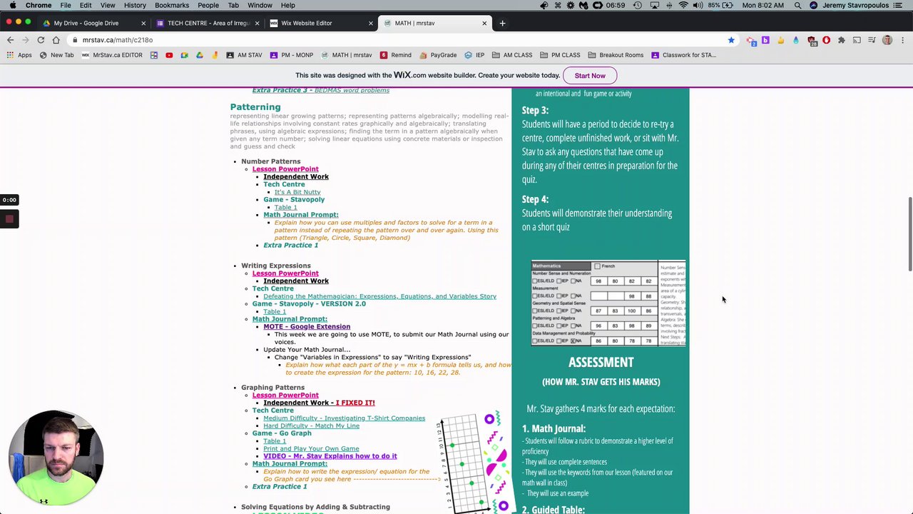Screen dimensions: 913x514
Task: Close the MATH | mrstav tab
Action: [484, 23]
